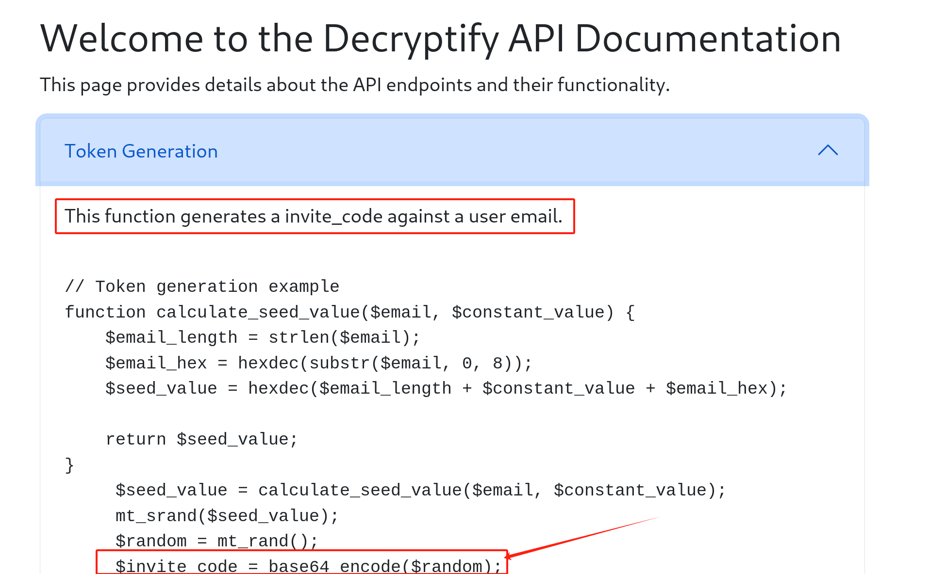Select the strlen($email) code statement
Screen dimensions: 929x574
tap(262, 337)
